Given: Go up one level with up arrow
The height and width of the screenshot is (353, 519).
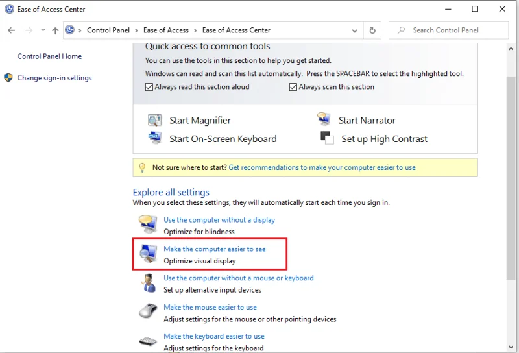Looking at the screenshot, I should 55,30.
